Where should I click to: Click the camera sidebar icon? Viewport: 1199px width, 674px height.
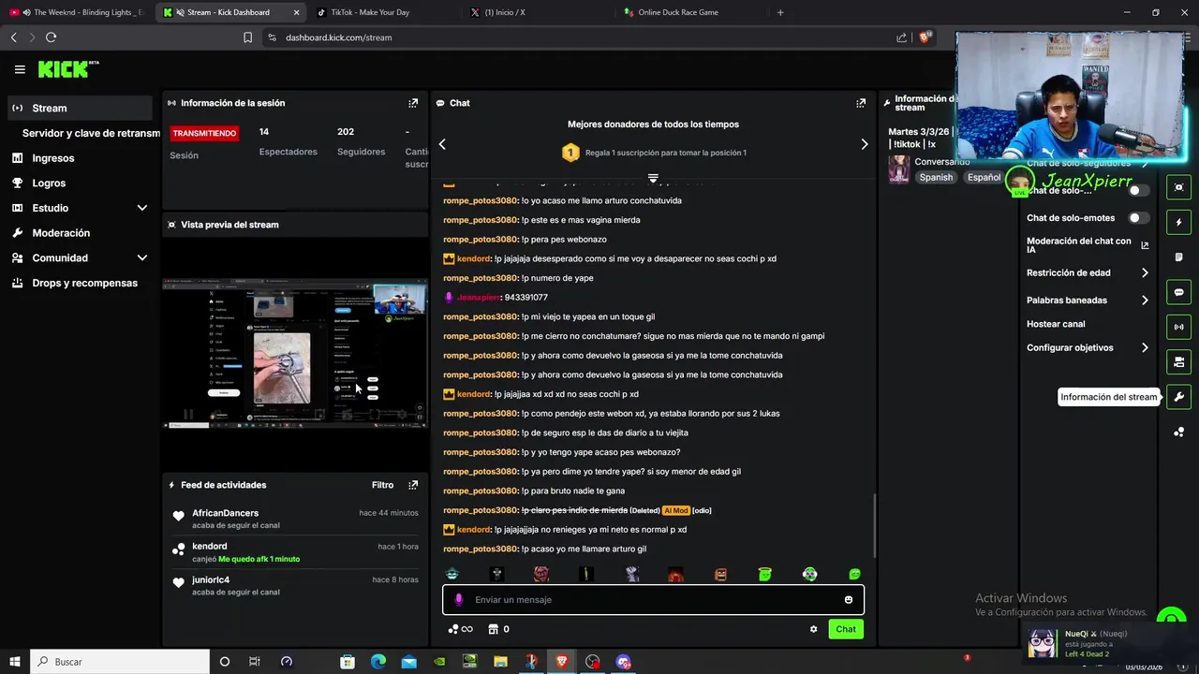(x=1178, y=361)
